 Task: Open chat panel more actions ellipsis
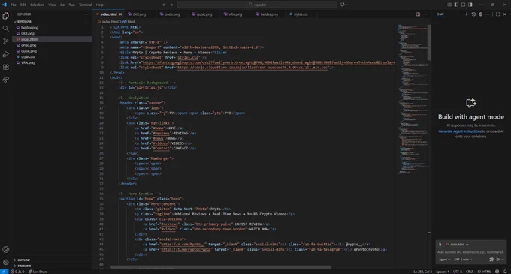point(488,14)
